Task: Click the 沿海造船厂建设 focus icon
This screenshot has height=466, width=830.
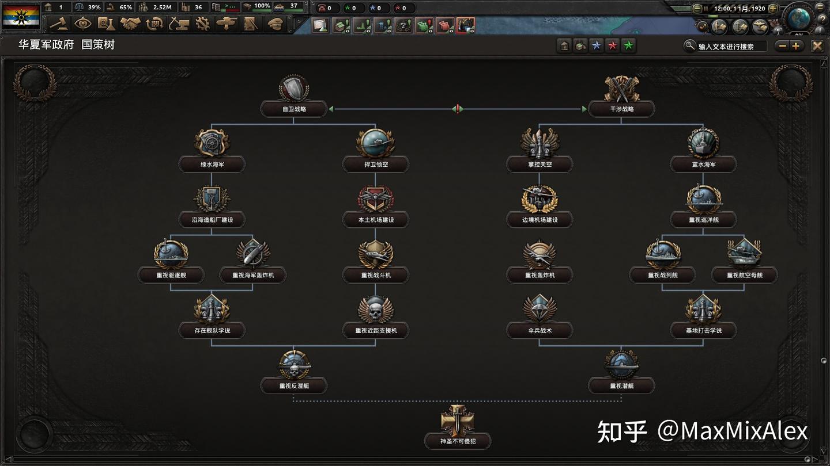Action: (x=212, y=198)
